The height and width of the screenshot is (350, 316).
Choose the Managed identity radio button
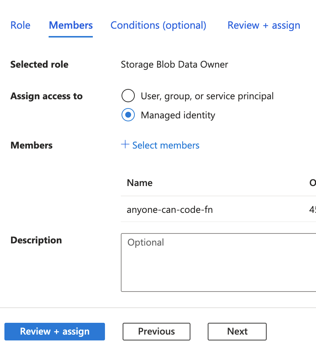128,115
